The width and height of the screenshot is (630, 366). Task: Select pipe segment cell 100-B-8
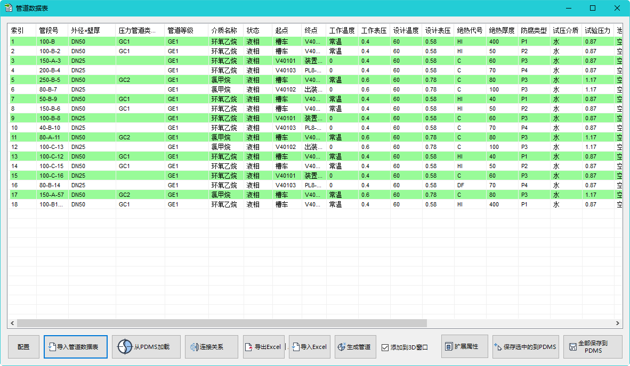tap(52, 118)
